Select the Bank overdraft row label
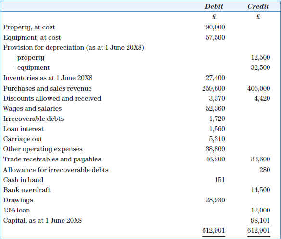Viewport: 281px width, 239px height. tap(26, 190)
